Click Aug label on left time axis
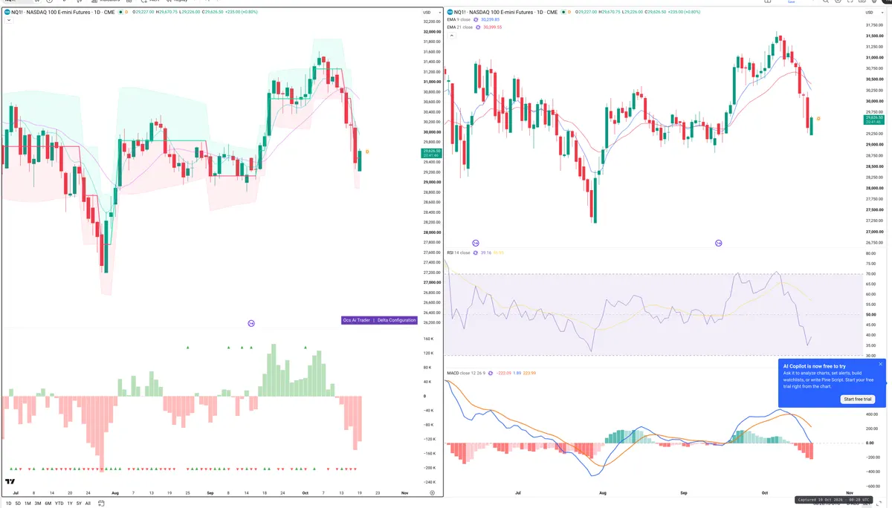Viewport: 892px width, 508px height. pyautogui.click(x=114, y=492)
